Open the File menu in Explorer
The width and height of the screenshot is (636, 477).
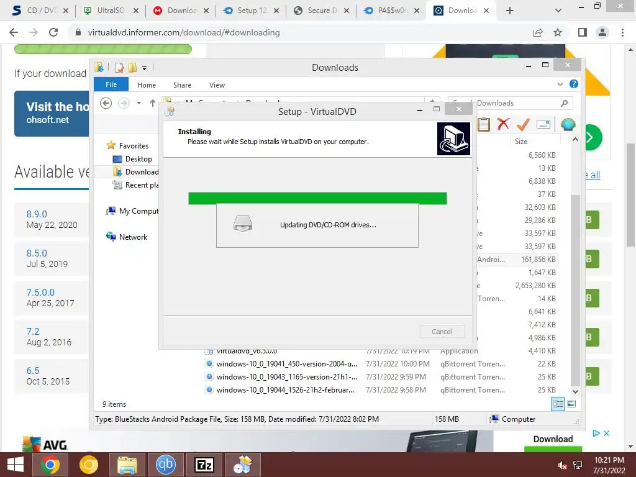tap(111, 84)
